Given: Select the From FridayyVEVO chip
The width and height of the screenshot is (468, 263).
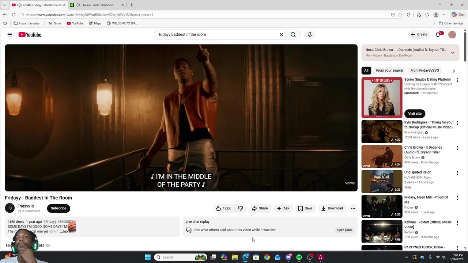Looking at the screenshot, I should pos(424,70).
